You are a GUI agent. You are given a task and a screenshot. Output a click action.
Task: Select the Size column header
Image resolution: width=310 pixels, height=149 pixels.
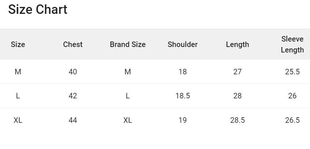pos(18,44)
